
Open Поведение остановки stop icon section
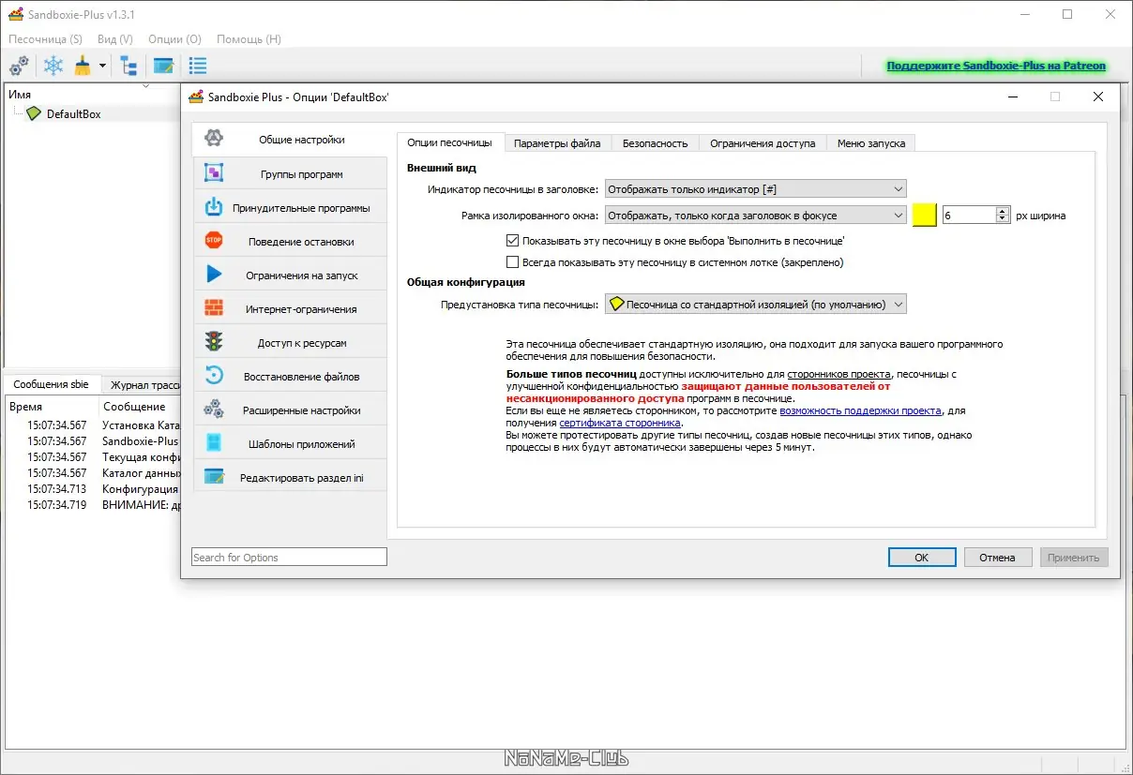(x=290, y=242)
